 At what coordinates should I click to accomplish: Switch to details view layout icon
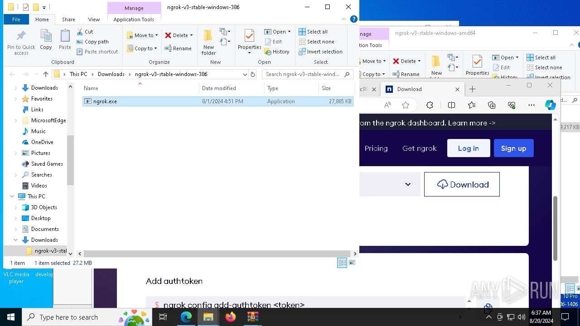pyautogui.click(x=342, y=263)
